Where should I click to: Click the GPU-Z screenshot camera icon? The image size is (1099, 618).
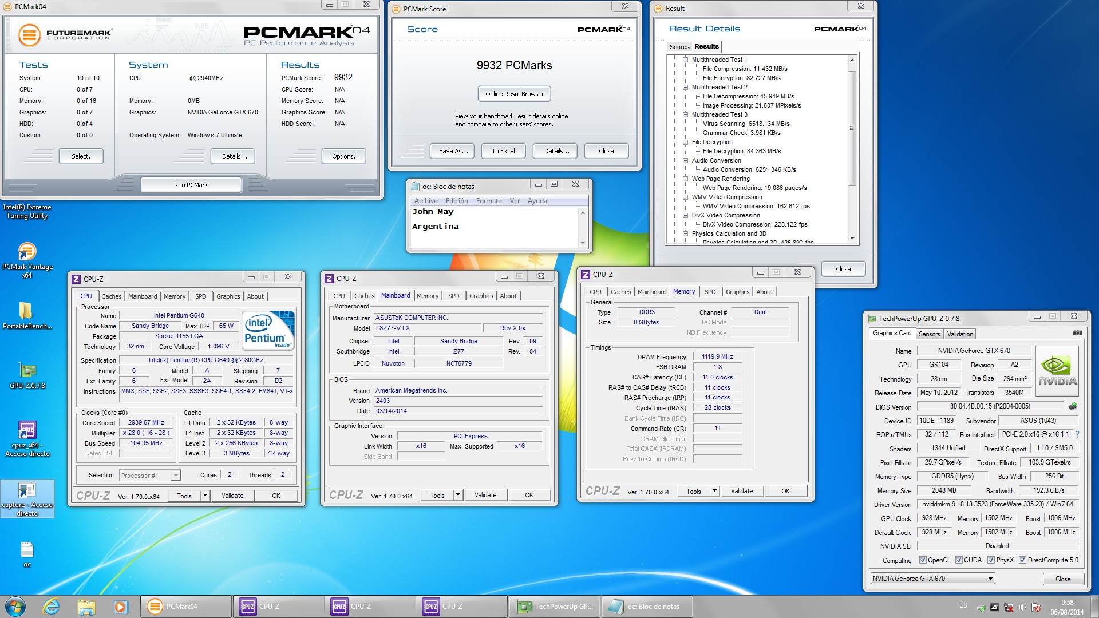click(1077, 333)
